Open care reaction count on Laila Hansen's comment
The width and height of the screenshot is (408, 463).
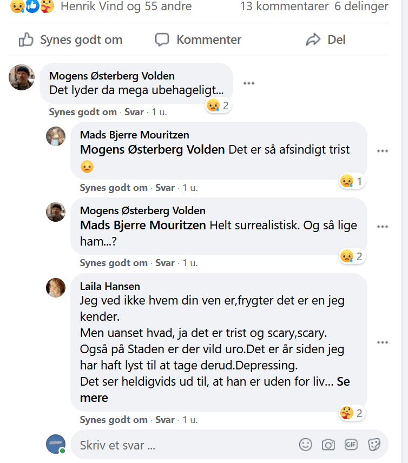pyautogui.click(x=352, y=413)
